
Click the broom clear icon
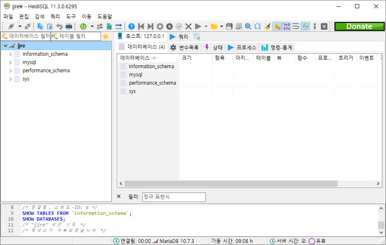click(267, 26)
